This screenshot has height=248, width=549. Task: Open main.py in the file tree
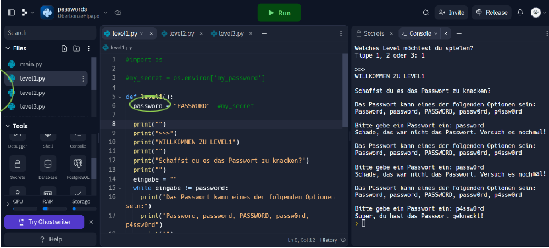[31, 64]
